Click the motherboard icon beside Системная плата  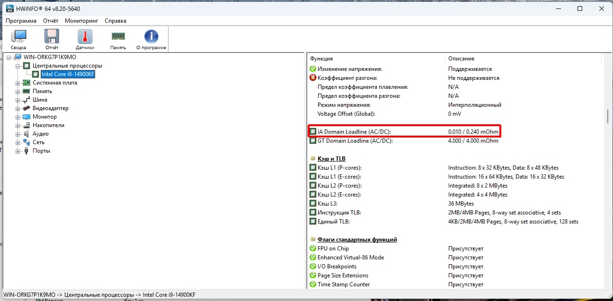(x=27, y=83)
